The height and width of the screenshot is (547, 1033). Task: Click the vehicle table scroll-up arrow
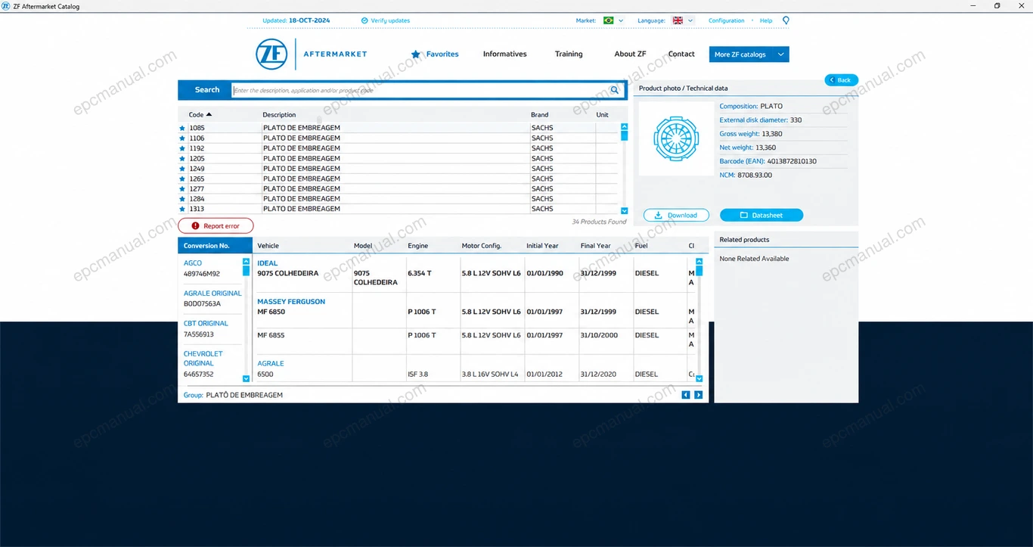click(699, 262)
